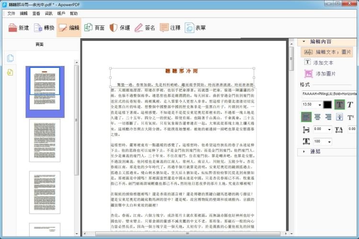Toggle bold text formatting
359x239 pixels.
[x=339, y=105]
